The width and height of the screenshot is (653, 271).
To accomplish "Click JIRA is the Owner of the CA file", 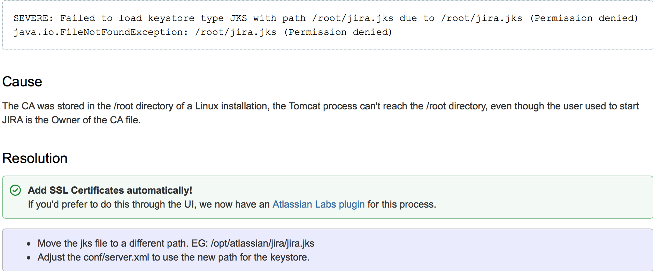I will coord(71,120).
